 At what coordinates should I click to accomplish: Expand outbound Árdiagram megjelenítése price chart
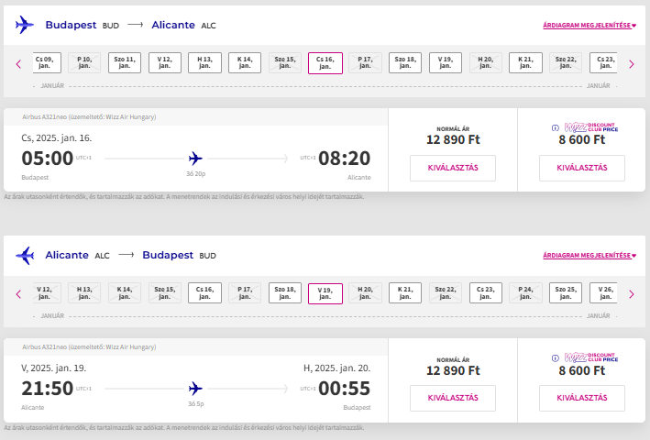click(x=589, y=25)
